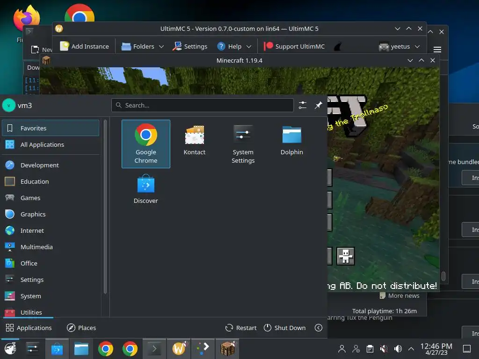Expand hidden system tray icons
This screenshot has width=479, height=359.
(x=411, y=349)
